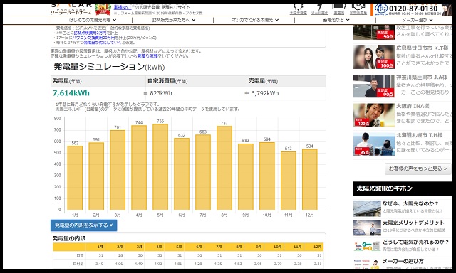Open 太陽光メリットデメリット article
Screen dimensions: 456x273
(x=413, y=223)
